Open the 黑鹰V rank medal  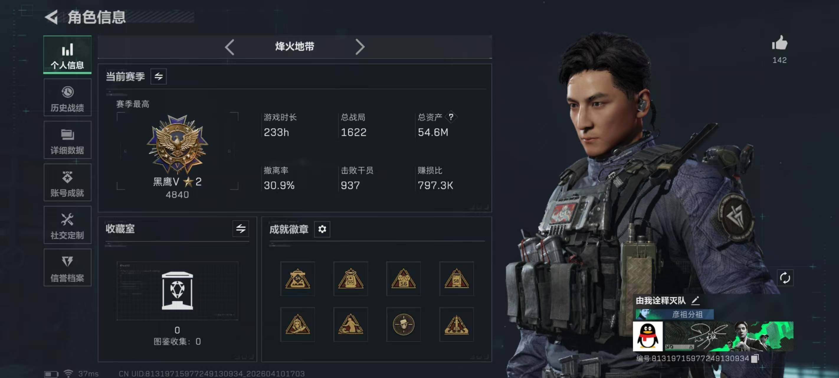(x=177, y=144)
